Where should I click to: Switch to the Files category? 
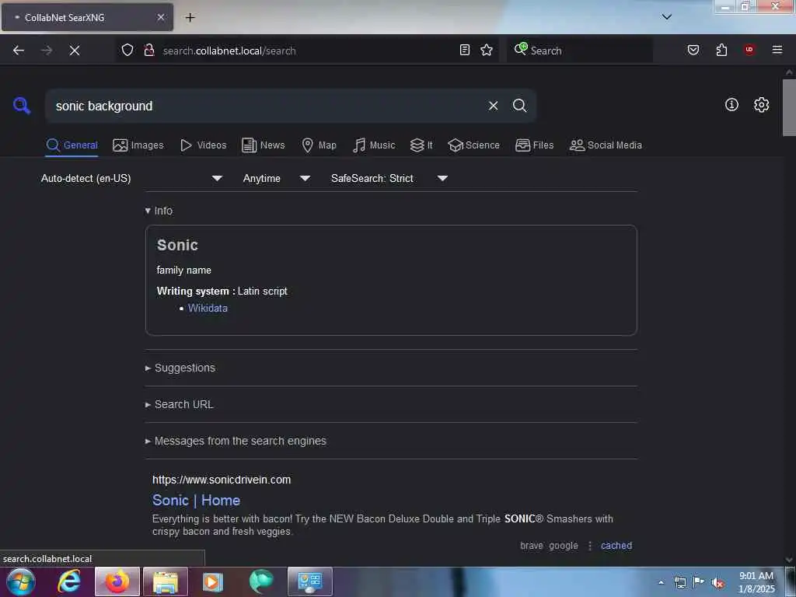[534, 145]
